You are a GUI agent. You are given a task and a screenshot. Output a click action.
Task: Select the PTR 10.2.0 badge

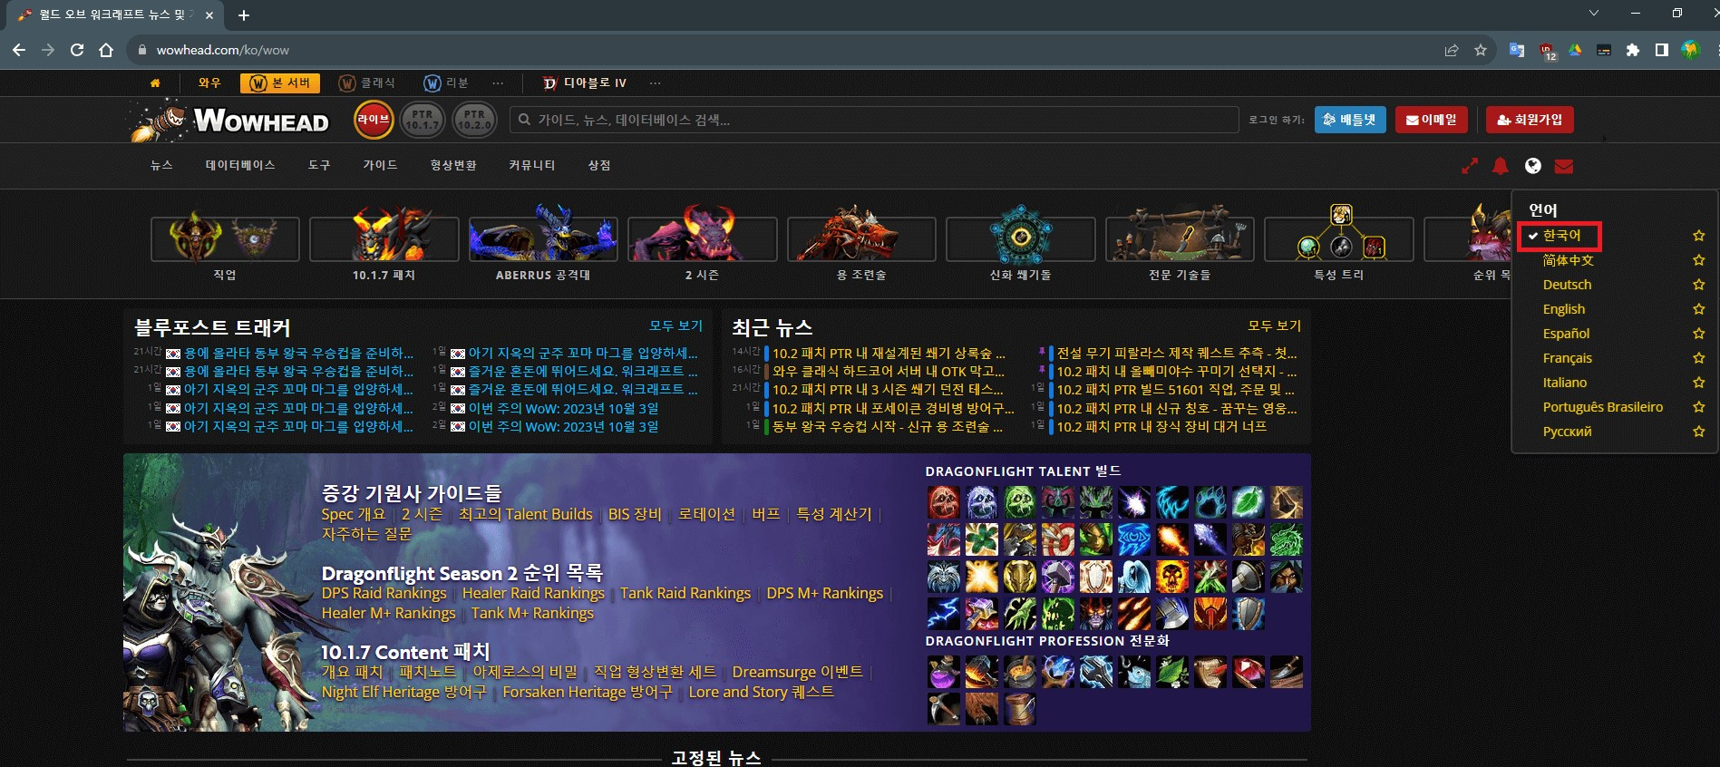point(474,120)
